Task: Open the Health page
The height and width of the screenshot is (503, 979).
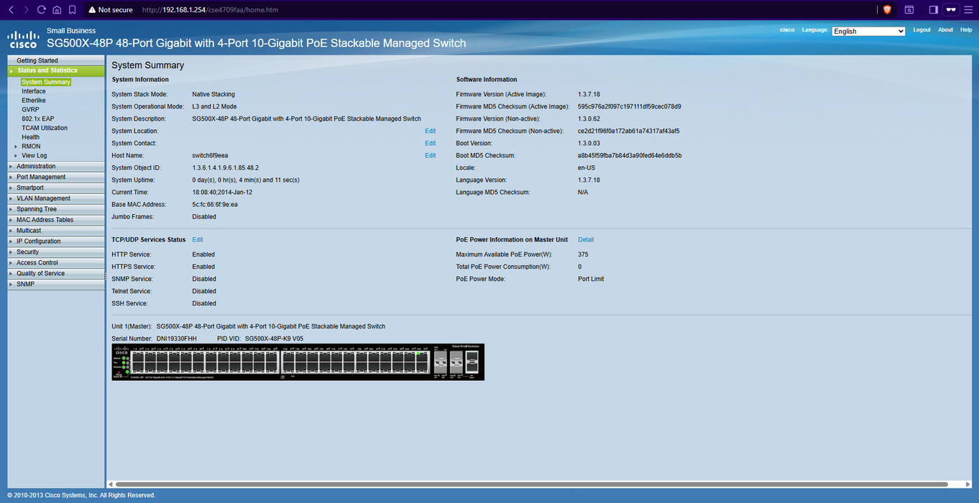Action: coord(31,137)
